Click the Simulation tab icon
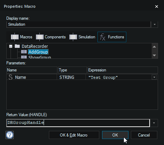 (73, 37)
